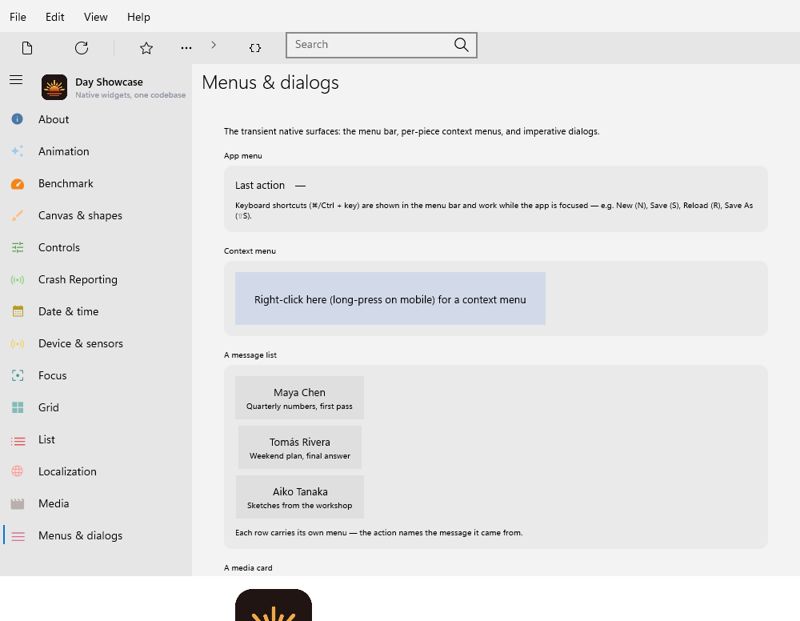Select the Tomás Rivera message row

[x=300, y=447]
